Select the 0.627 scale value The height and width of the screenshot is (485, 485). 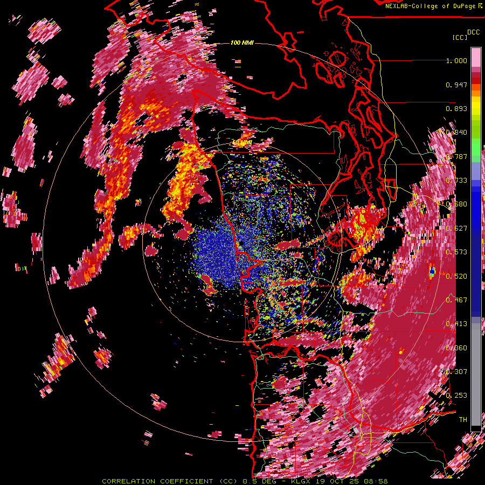(456, 228)
